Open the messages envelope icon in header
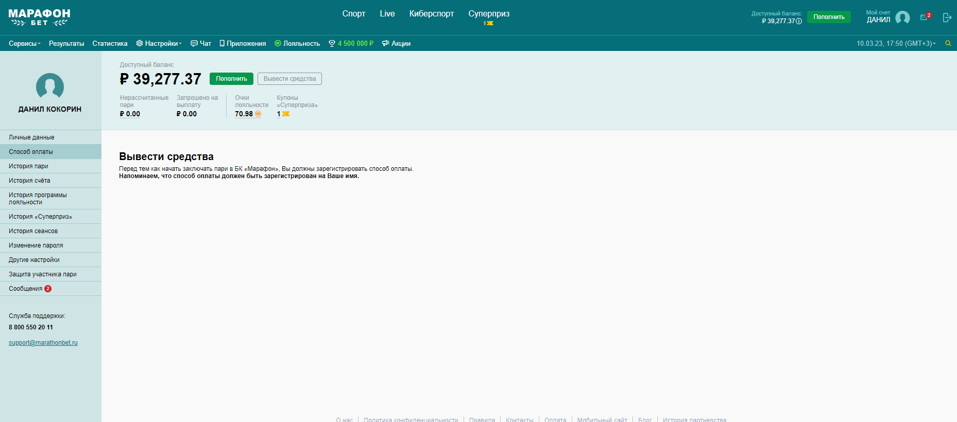The image size is (957, 422). (924, 17)
